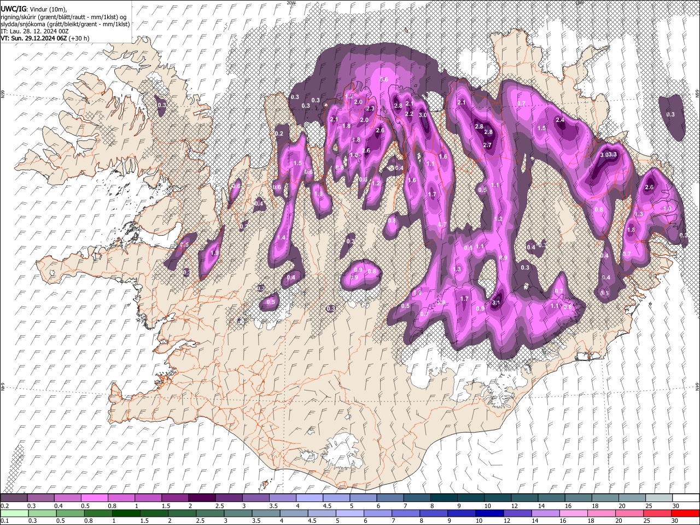Click upper legend swatch between 1.5 and 2
The height and width of the screenshot is (525, 700).
pos(174,498)
